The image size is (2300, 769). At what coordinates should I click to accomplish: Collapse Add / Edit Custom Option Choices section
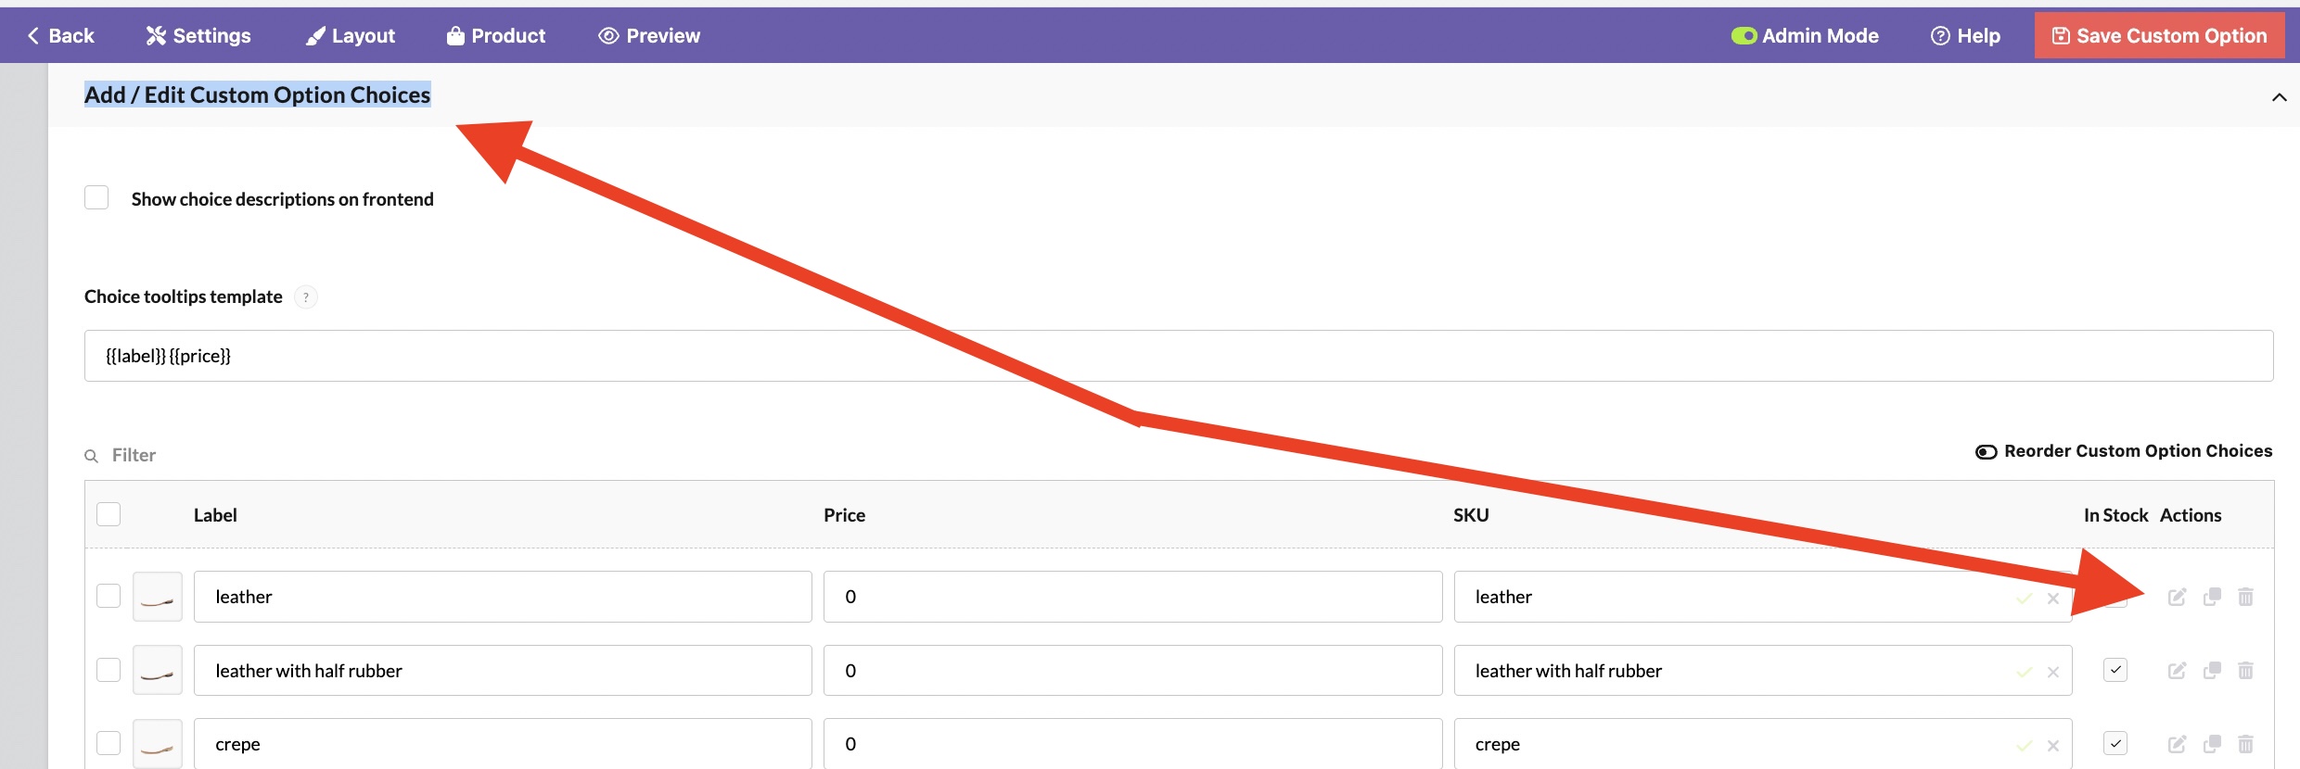tap(2279, 97)
